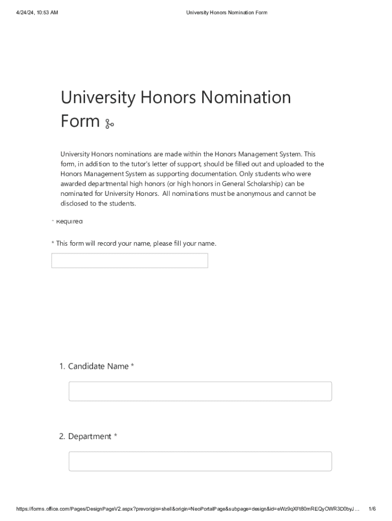The height and width of the screenshot is (521, 392).
Task: Click "disclosed to the students" description line
Action: point(98,204)
